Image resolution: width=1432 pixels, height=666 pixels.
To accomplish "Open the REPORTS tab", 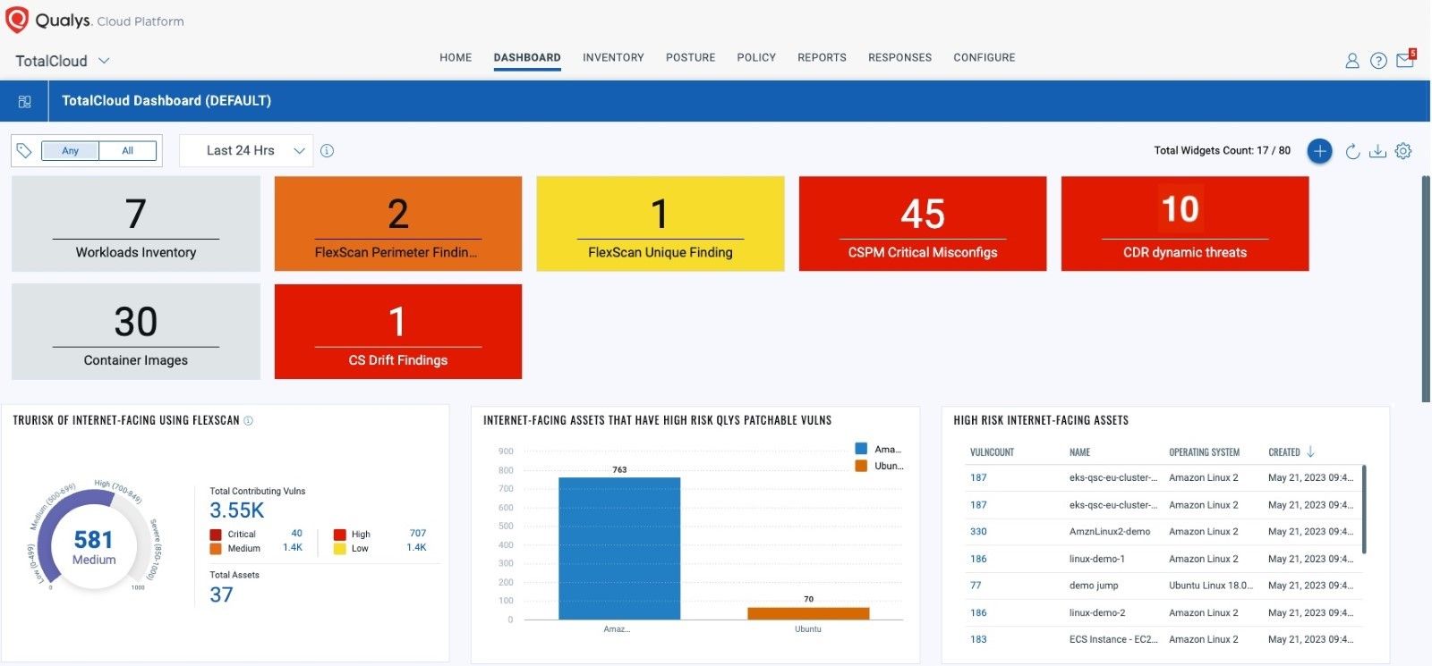I will coord(822,57).
